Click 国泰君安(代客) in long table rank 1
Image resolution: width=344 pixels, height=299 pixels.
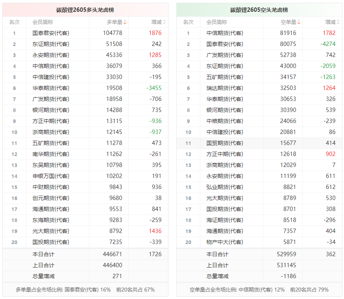(51, 33)
